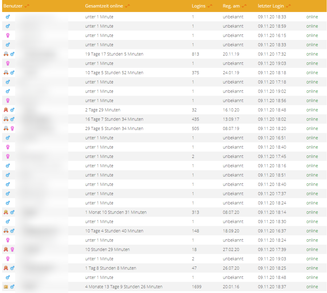
Task: Toggle the sort arrows next to letzter Login
Action: (288, 6)
